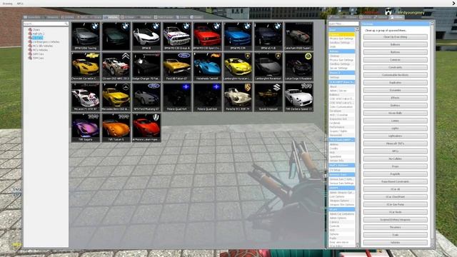Spawn the NFS Ford Mustang GT
Viewport: 457px width, 257px height.
(146, 97)
